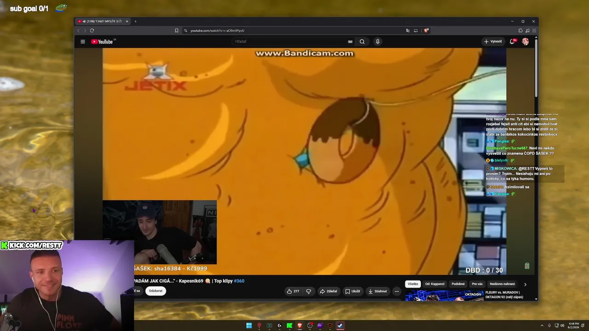Select the Nedávno nahrané filter chip
Image resolution: width=589 pixels, height=331 pixels.
502,284
